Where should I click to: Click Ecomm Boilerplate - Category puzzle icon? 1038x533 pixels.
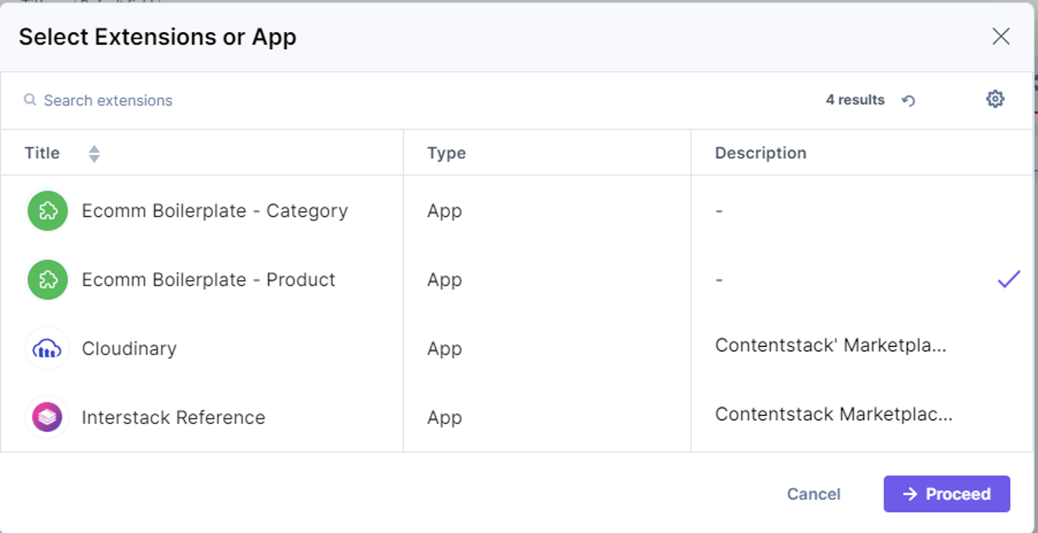48,211
